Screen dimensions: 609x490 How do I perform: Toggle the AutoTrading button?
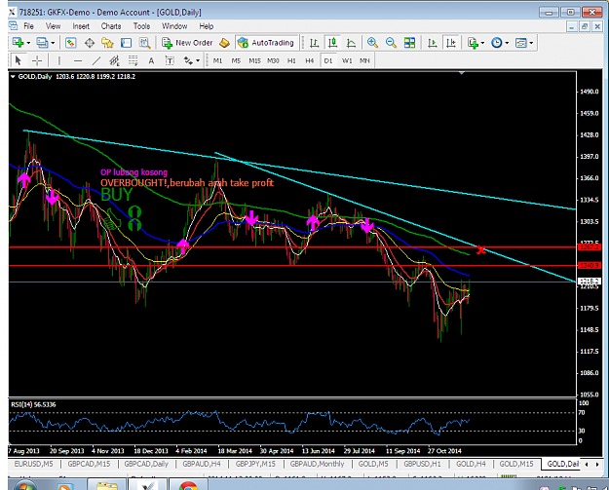pos(266,43)
